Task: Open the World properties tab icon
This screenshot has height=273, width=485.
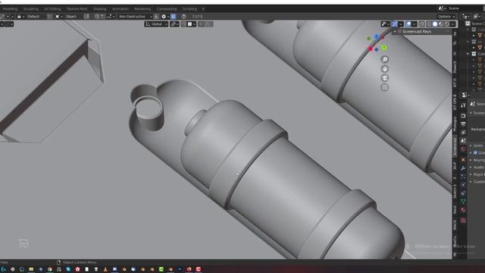Action: (463, 149)
